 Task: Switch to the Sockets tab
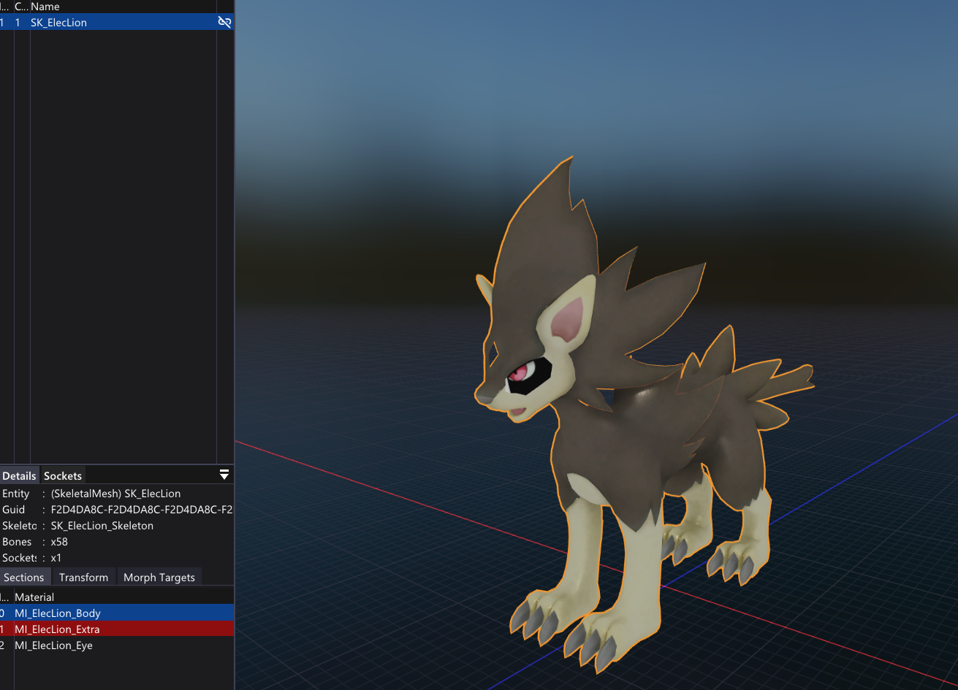(x=63, y=476)
